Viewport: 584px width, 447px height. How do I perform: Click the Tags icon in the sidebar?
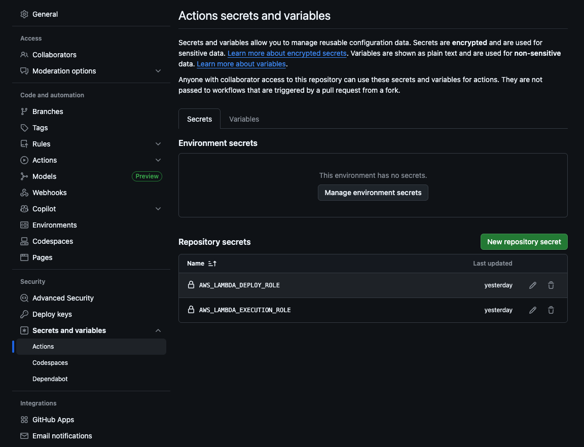click(24, 128)
